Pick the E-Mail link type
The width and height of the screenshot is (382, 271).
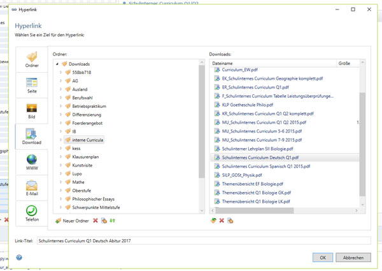(x=32, y=187)
